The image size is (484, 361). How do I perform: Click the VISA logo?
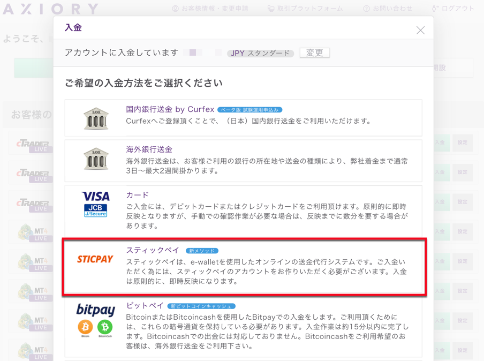point(96,197)
